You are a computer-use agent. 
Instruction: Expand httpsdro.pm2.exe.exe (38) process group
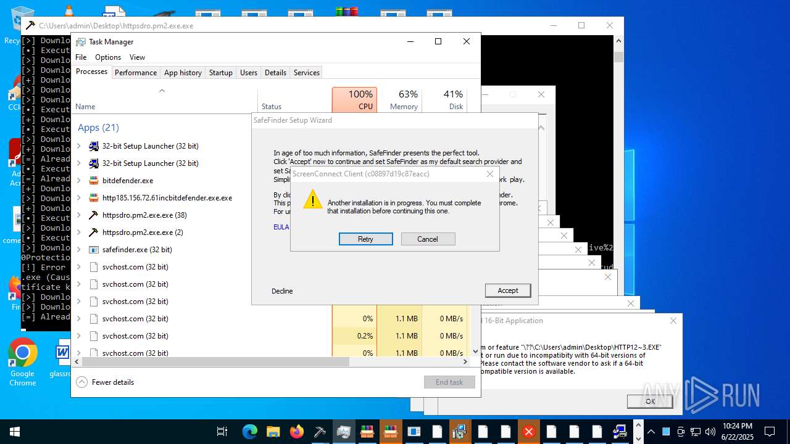78,215
